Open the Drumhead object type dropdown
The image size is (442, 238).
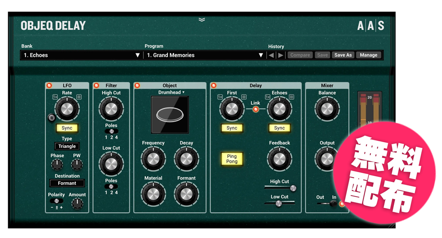171,93
